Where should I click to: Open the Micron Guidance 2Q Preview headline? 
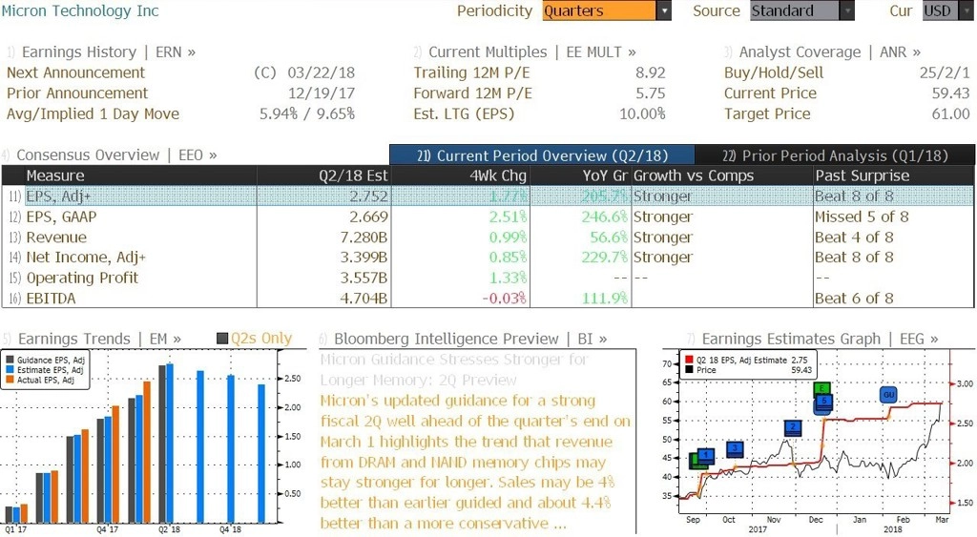click(x=454, y=369)
